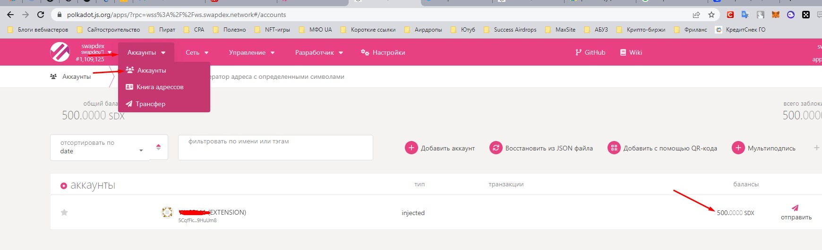822x250 pixels.
Task: Open the КредитСнек ГО bookmark
Action: tap(740, 30)
